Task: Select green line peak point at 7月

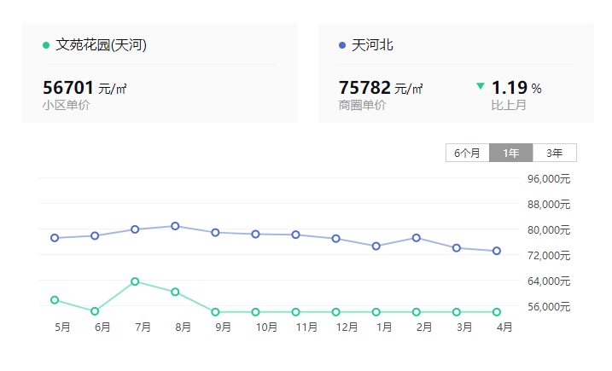Action: click(x=135, y=281)
